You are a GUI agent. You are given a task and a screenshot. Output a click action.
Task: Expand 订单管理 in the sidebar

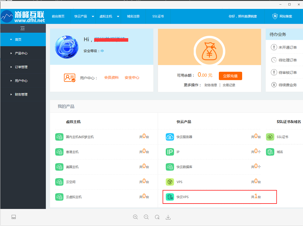click(x=23, y=67)
